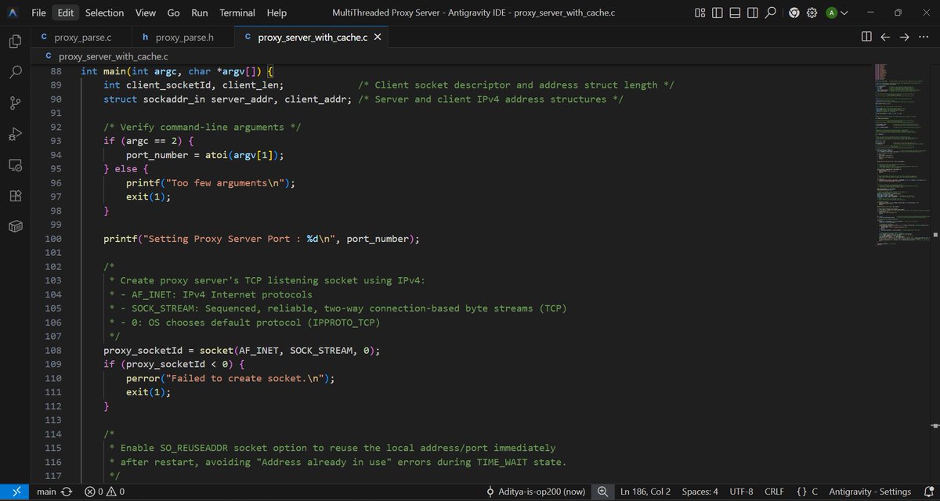Click the SO_REUSEADDR comment line
This screenshot has width=940, height=501.
[332, 448]
